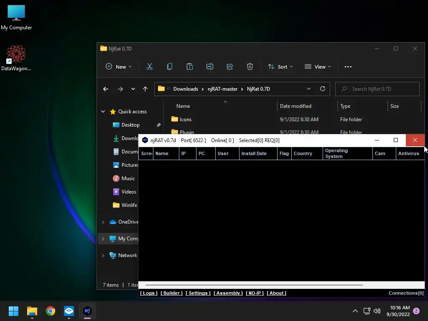Open the DataWagon desktop shortcut
Image resolution: width=428 pixels, height=321 pixels.
(16, 58)
